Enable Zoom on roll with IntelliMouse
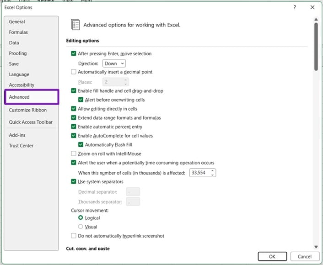Screen dimensions: 323x265 (74, 154)
